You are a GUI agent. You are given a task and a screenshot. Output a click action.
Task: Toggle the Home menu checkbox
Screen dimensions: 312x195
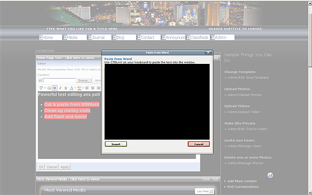pyautogui.click(x=41, y=38)
